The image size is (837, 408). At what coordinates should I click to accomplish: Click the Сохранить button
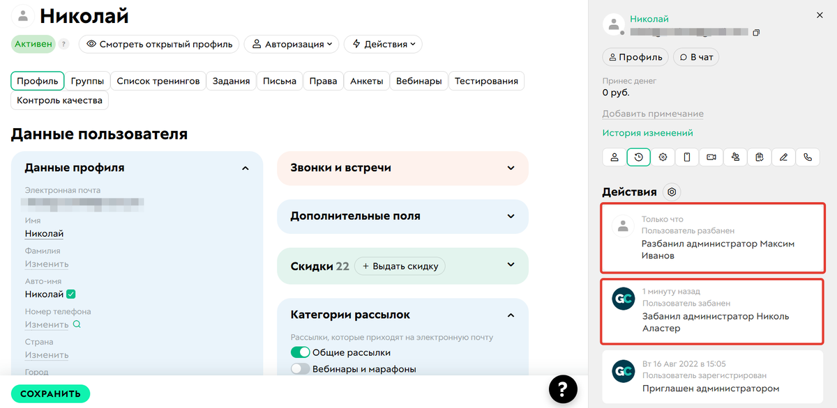50,393
